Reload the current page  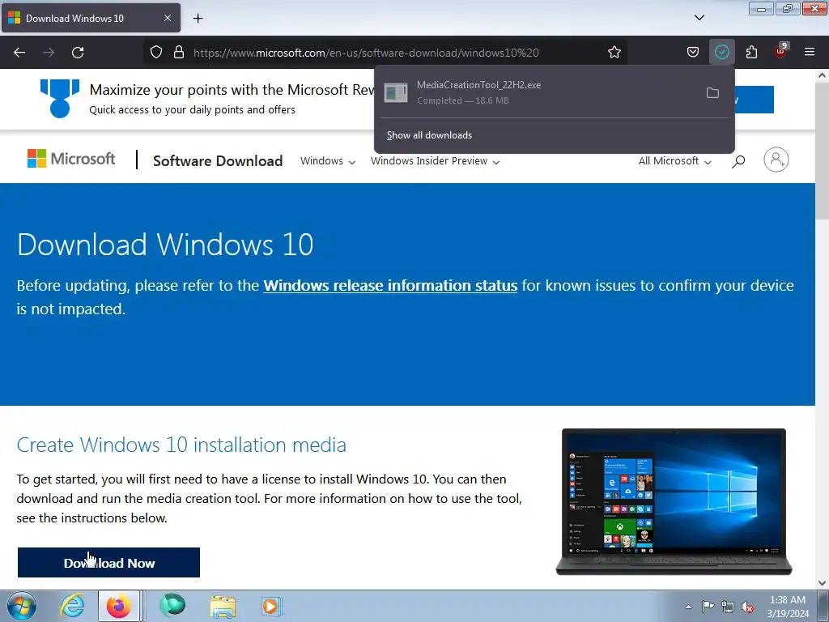(x=78, y=53)
